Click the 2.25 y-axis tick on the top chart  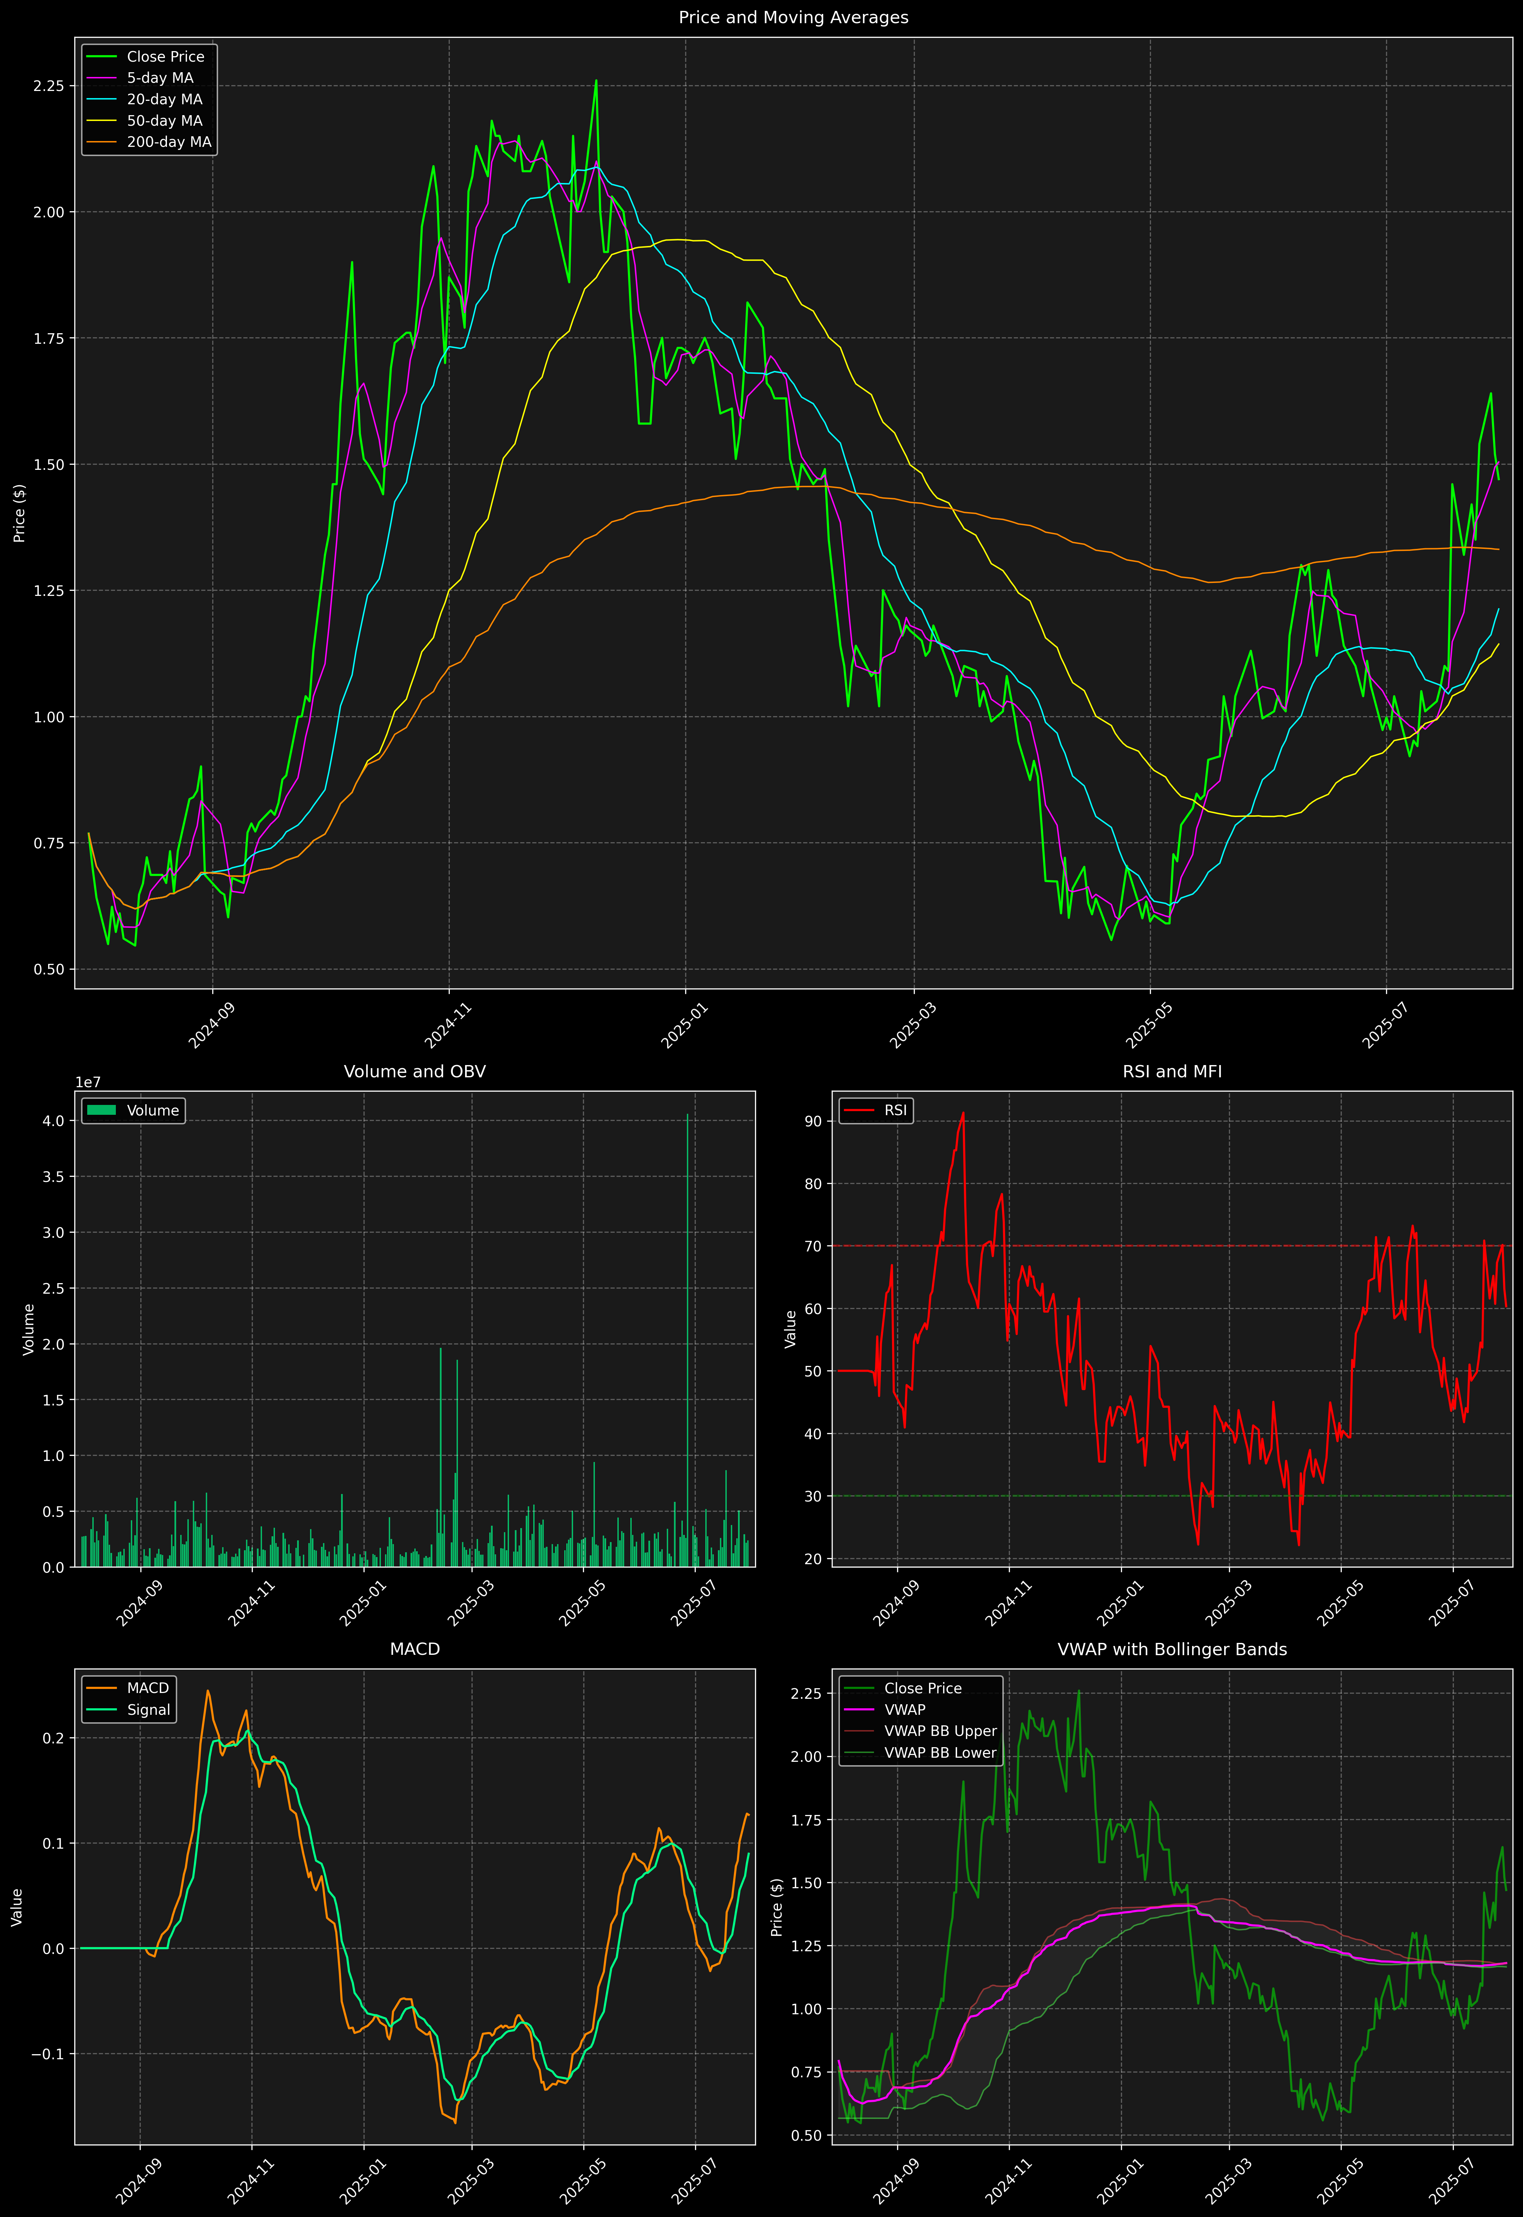pyautogui.click(x=49, y=86)
